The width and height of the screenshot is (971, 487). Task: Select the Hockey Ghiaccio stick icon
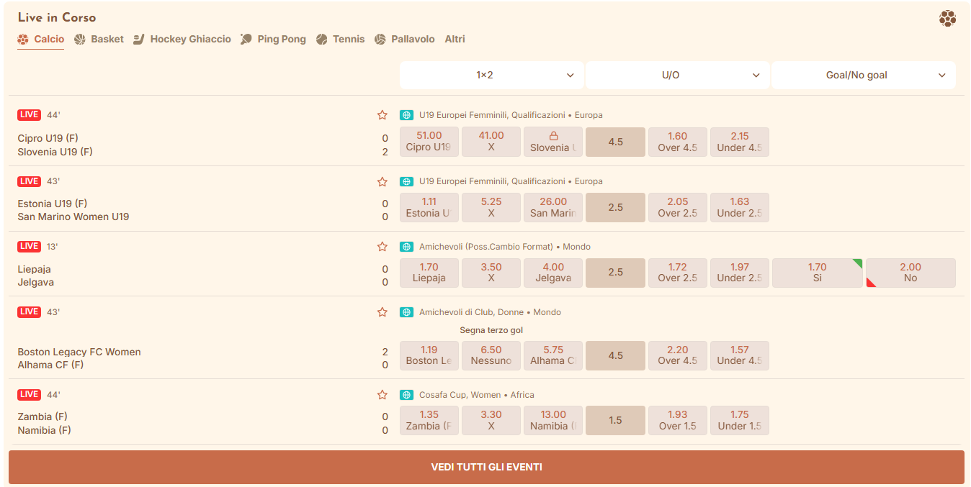pyautogui.click(x=139, y=40)
